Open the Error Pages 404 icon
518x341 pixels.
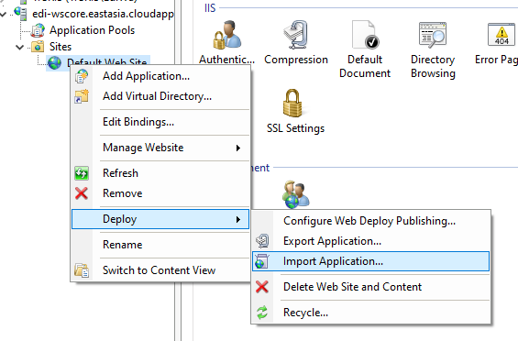pos(501,34)
